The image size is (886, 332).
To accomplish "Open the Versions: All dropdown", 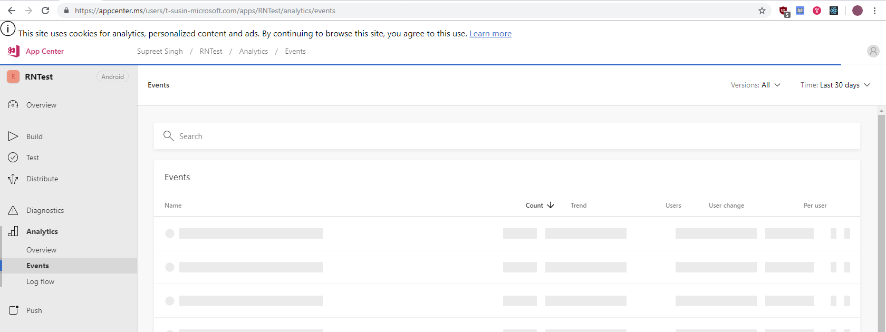I will click(756, 84).
